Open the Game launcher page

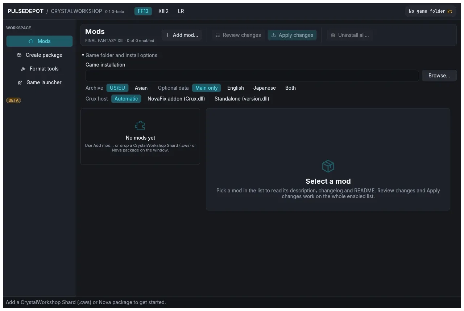[x=40, y=82]
